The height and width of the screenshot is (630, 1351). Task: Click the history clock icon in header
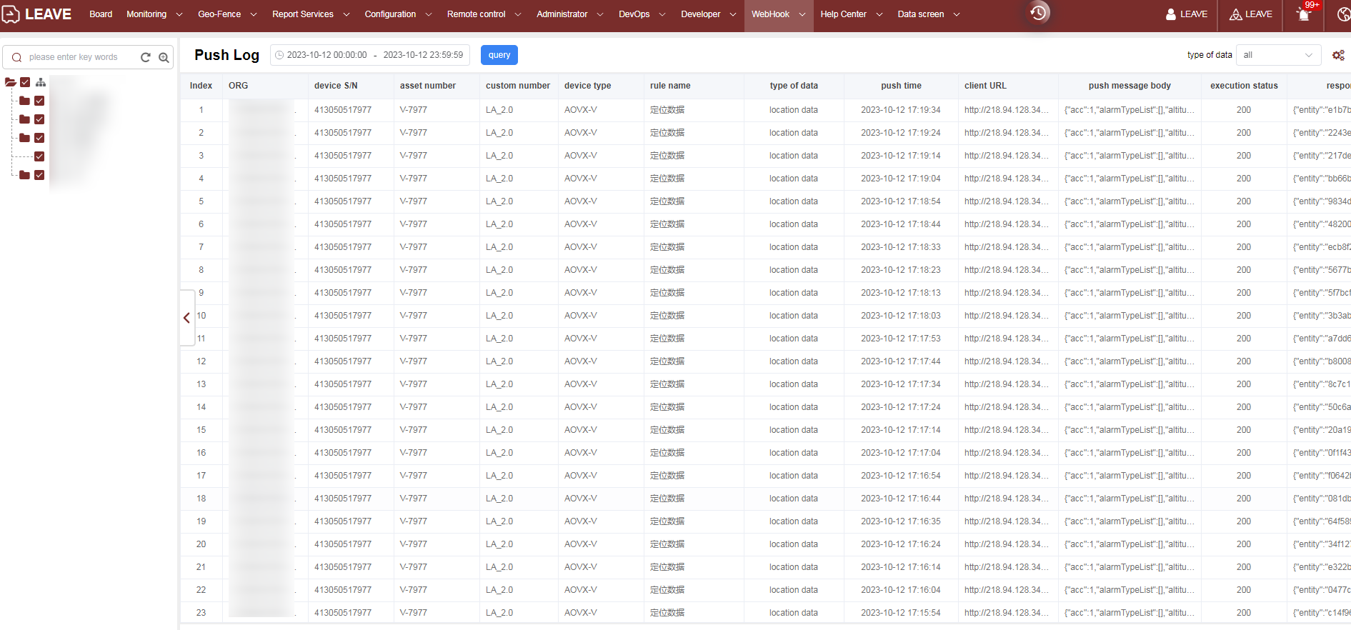(1038, 13)
